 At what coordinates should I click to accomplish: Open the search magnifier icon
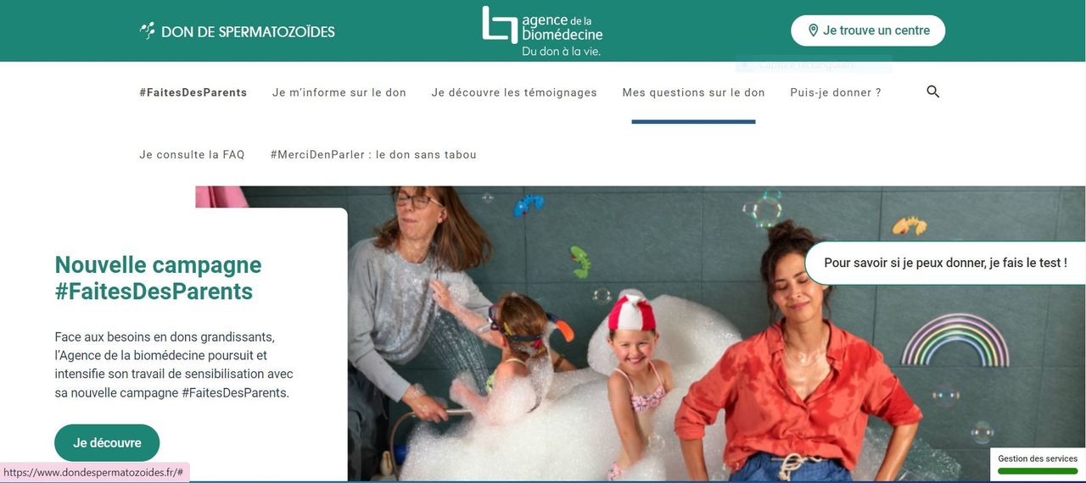pyautogui.click(x=933, y=92)
